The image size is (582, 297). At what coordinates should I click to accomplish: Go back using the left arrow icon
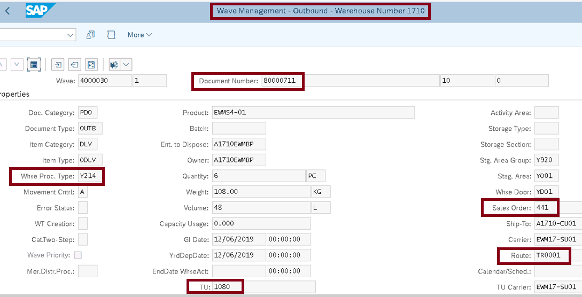[7, 11]
